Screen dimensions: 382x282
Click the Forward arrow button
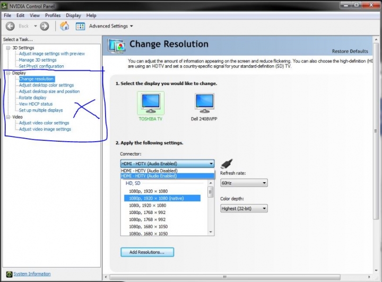45,26
